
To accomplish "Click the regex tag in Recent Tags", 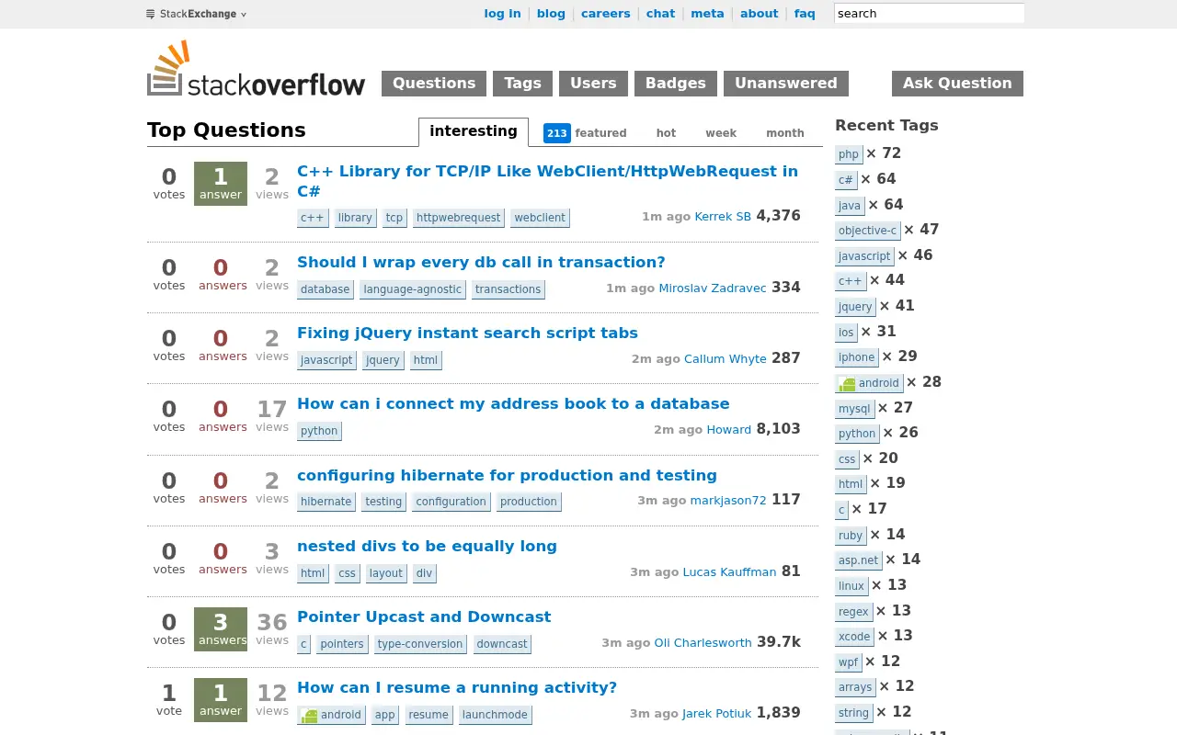I will [853, 612].
